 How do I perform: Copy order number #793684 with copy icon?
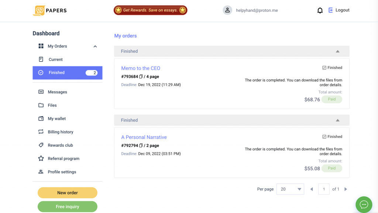[141, 77]
